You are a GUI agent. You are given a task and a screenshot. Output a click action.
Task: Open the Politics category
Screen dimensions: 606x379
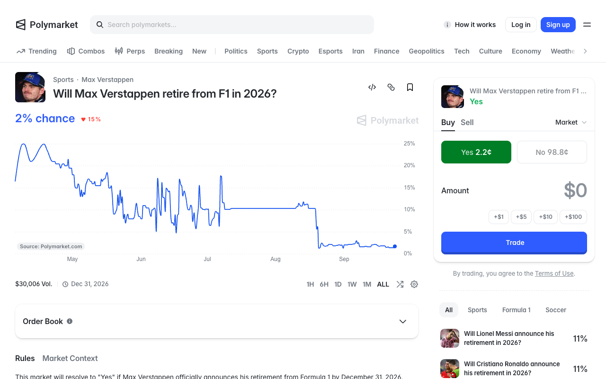[236, 51]
